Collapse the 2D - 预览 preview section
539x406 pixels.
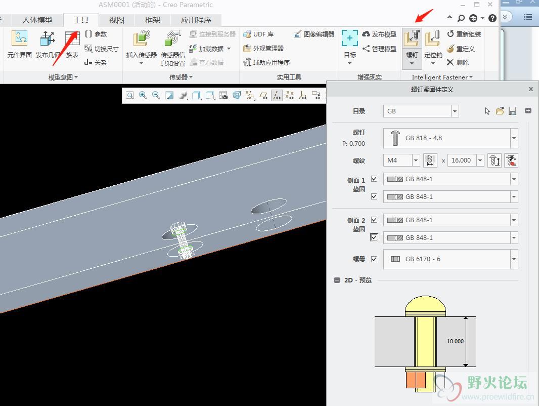(337, 280)
